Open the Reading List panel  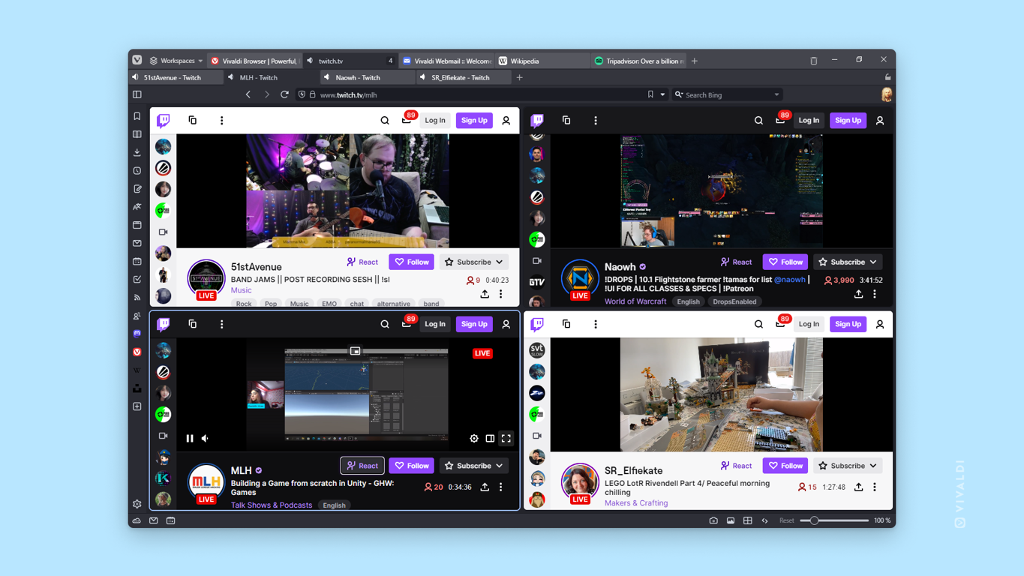point(137,134)
